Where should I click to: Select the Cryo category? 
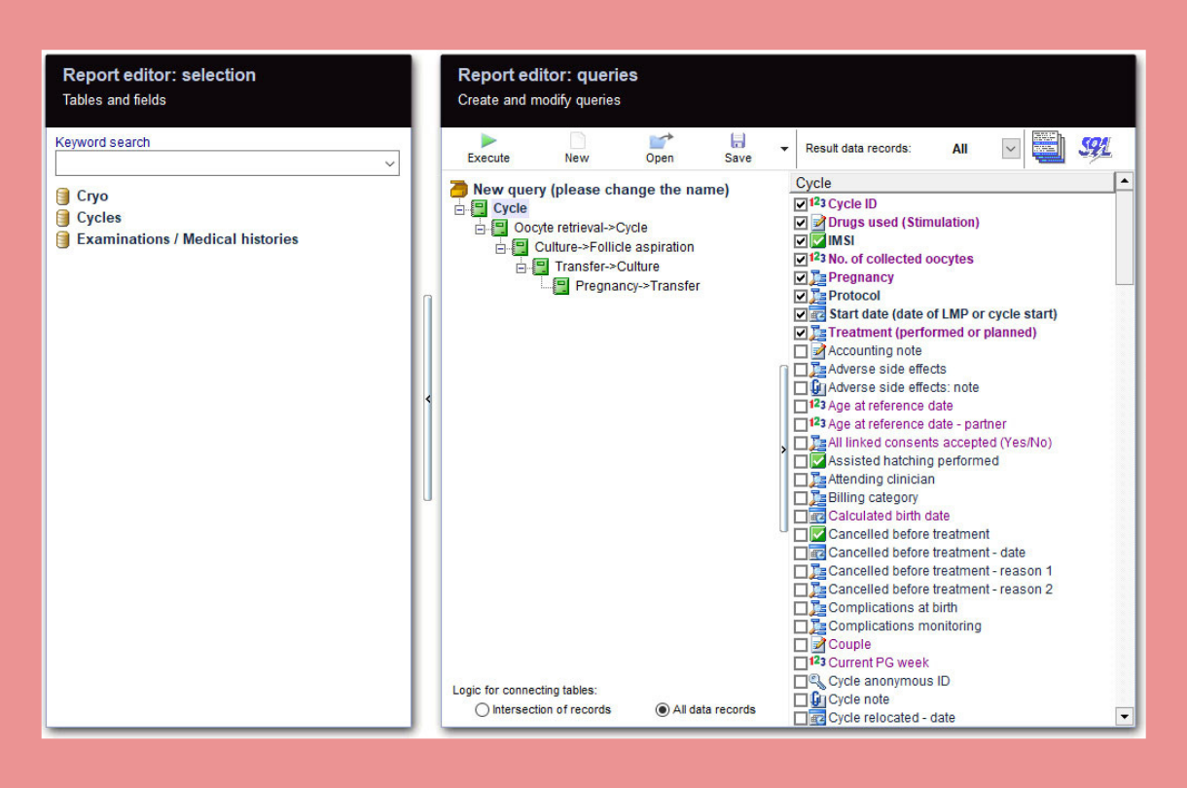(x=92, y=197)
